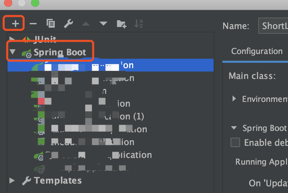Image resolution: width=288 pixels, height=193 pixels.
Task: Select the highlighted Spring Boot configuration
Action: click(111, 65)
